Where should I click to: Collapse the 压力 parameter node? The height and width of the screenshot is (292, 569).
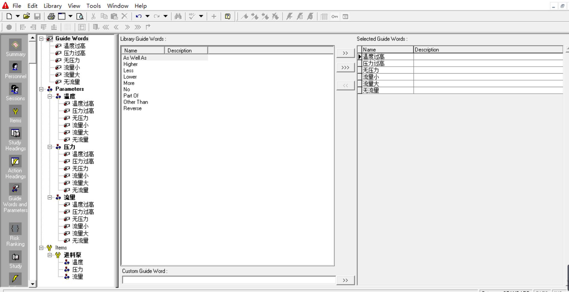(x=50, y=147)
